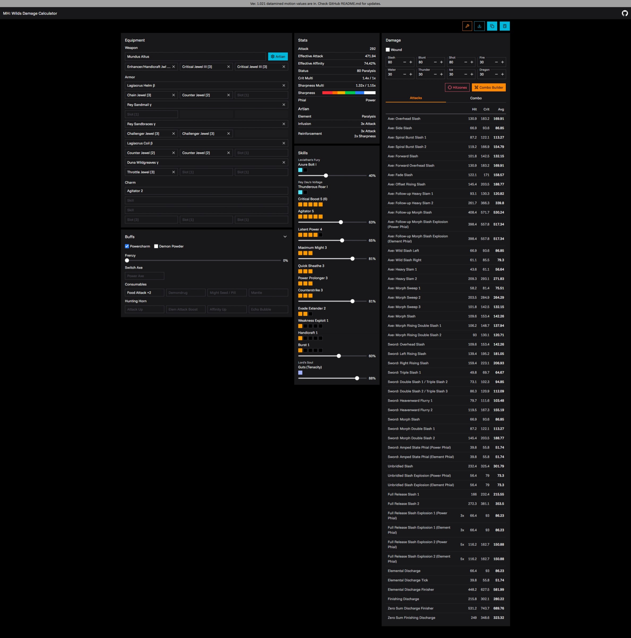Screen dimensions: 631x638
Task: Increase the Slash hitzone value
Action: 411,62
